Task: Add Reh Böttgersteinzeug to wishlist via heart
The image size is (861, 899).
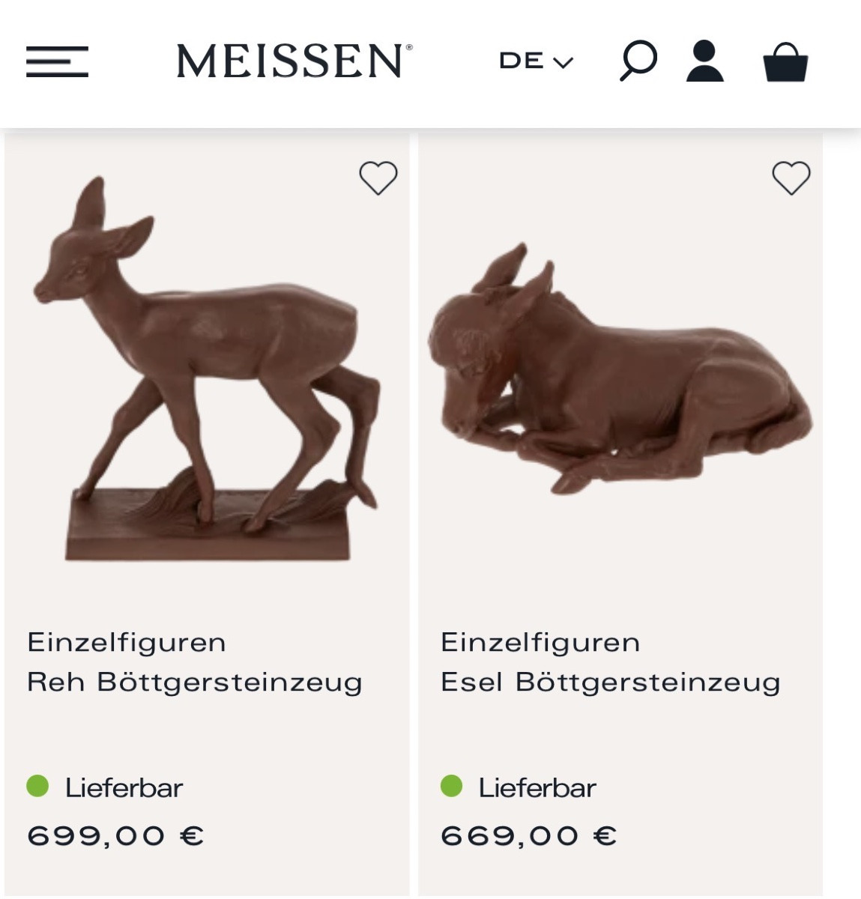Action: [378, 178]
